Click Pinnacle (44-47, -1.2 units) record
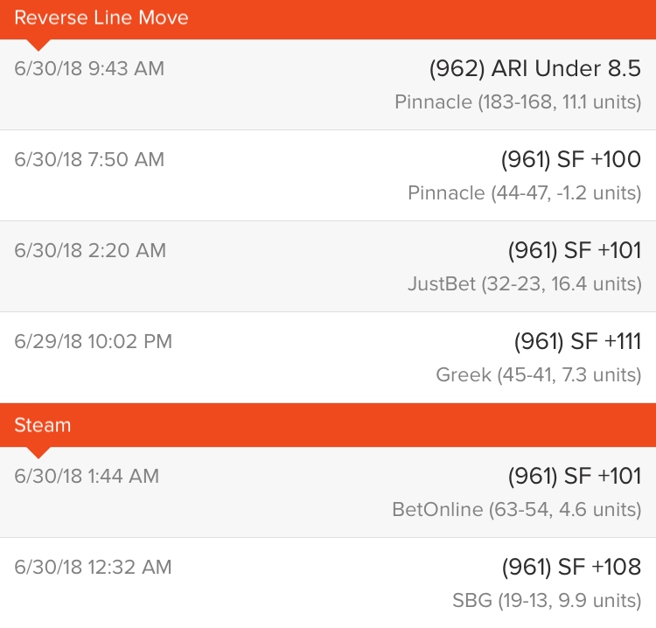 point(525,193)
